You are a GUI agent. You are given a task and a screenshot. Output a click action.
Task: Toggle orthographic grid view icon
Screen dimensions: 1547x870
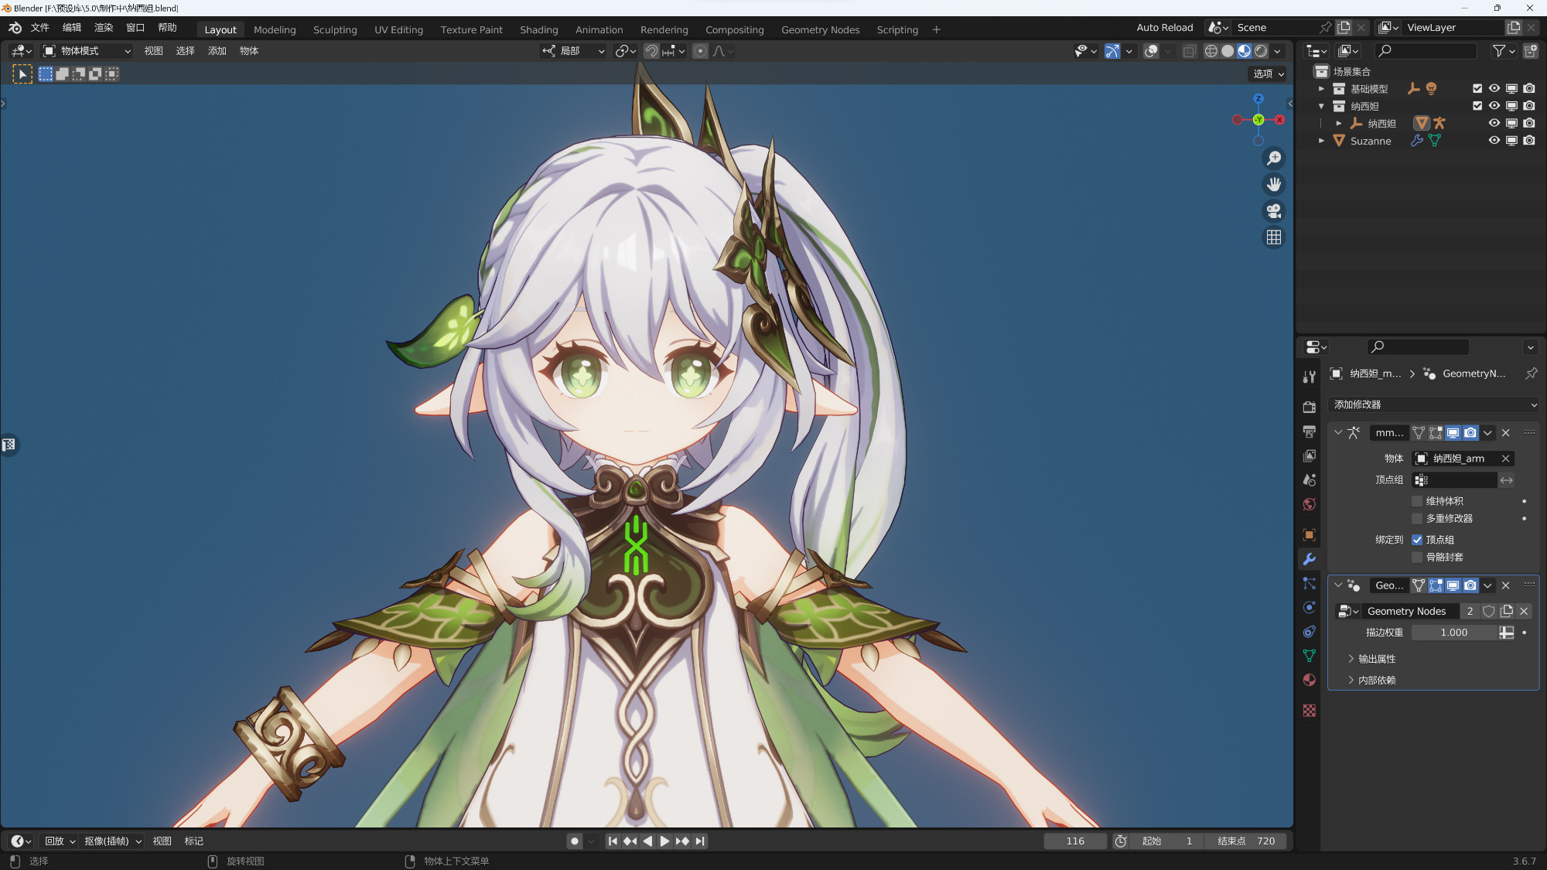pos(1273,237)
